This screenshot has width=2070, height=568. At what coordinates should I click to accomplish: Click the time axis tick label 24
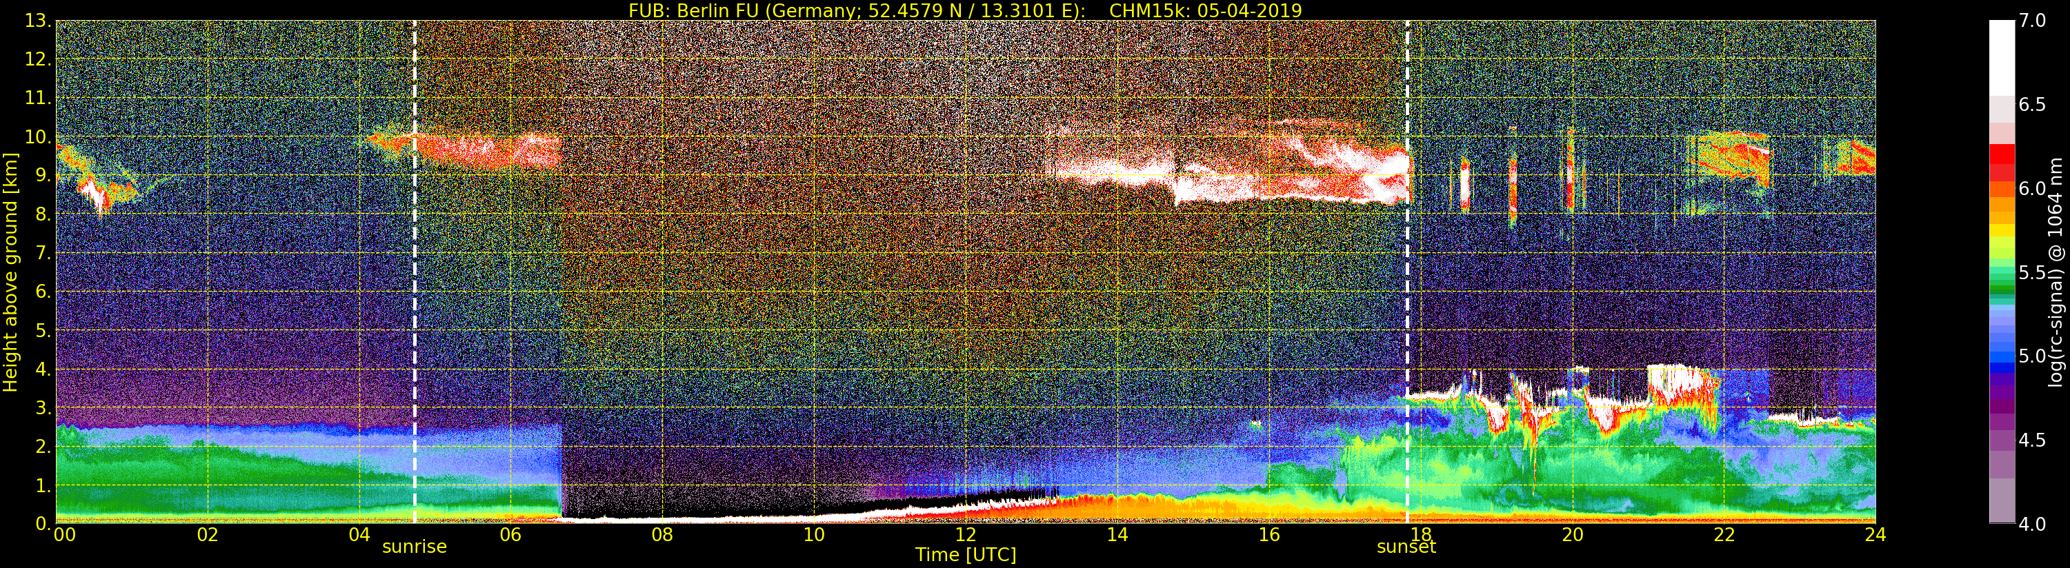coord(1875,535)
